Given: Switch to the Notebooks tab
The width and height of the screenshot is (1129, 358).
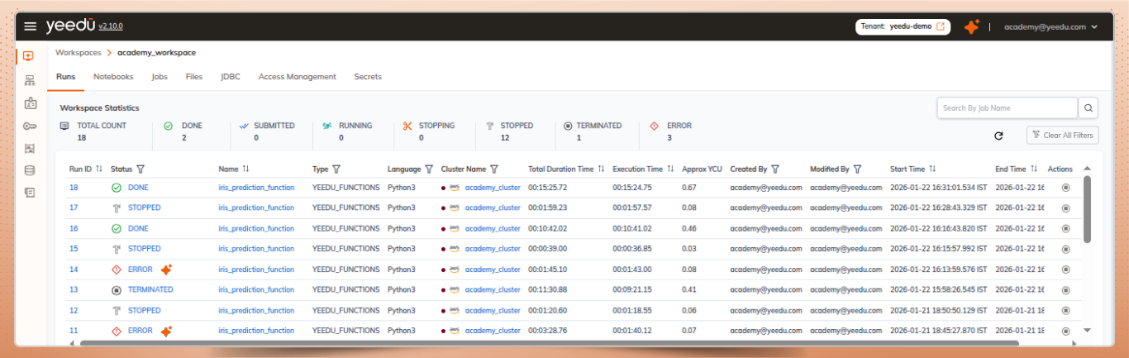Looking at the screenshot, I should (x=113, y=77).
